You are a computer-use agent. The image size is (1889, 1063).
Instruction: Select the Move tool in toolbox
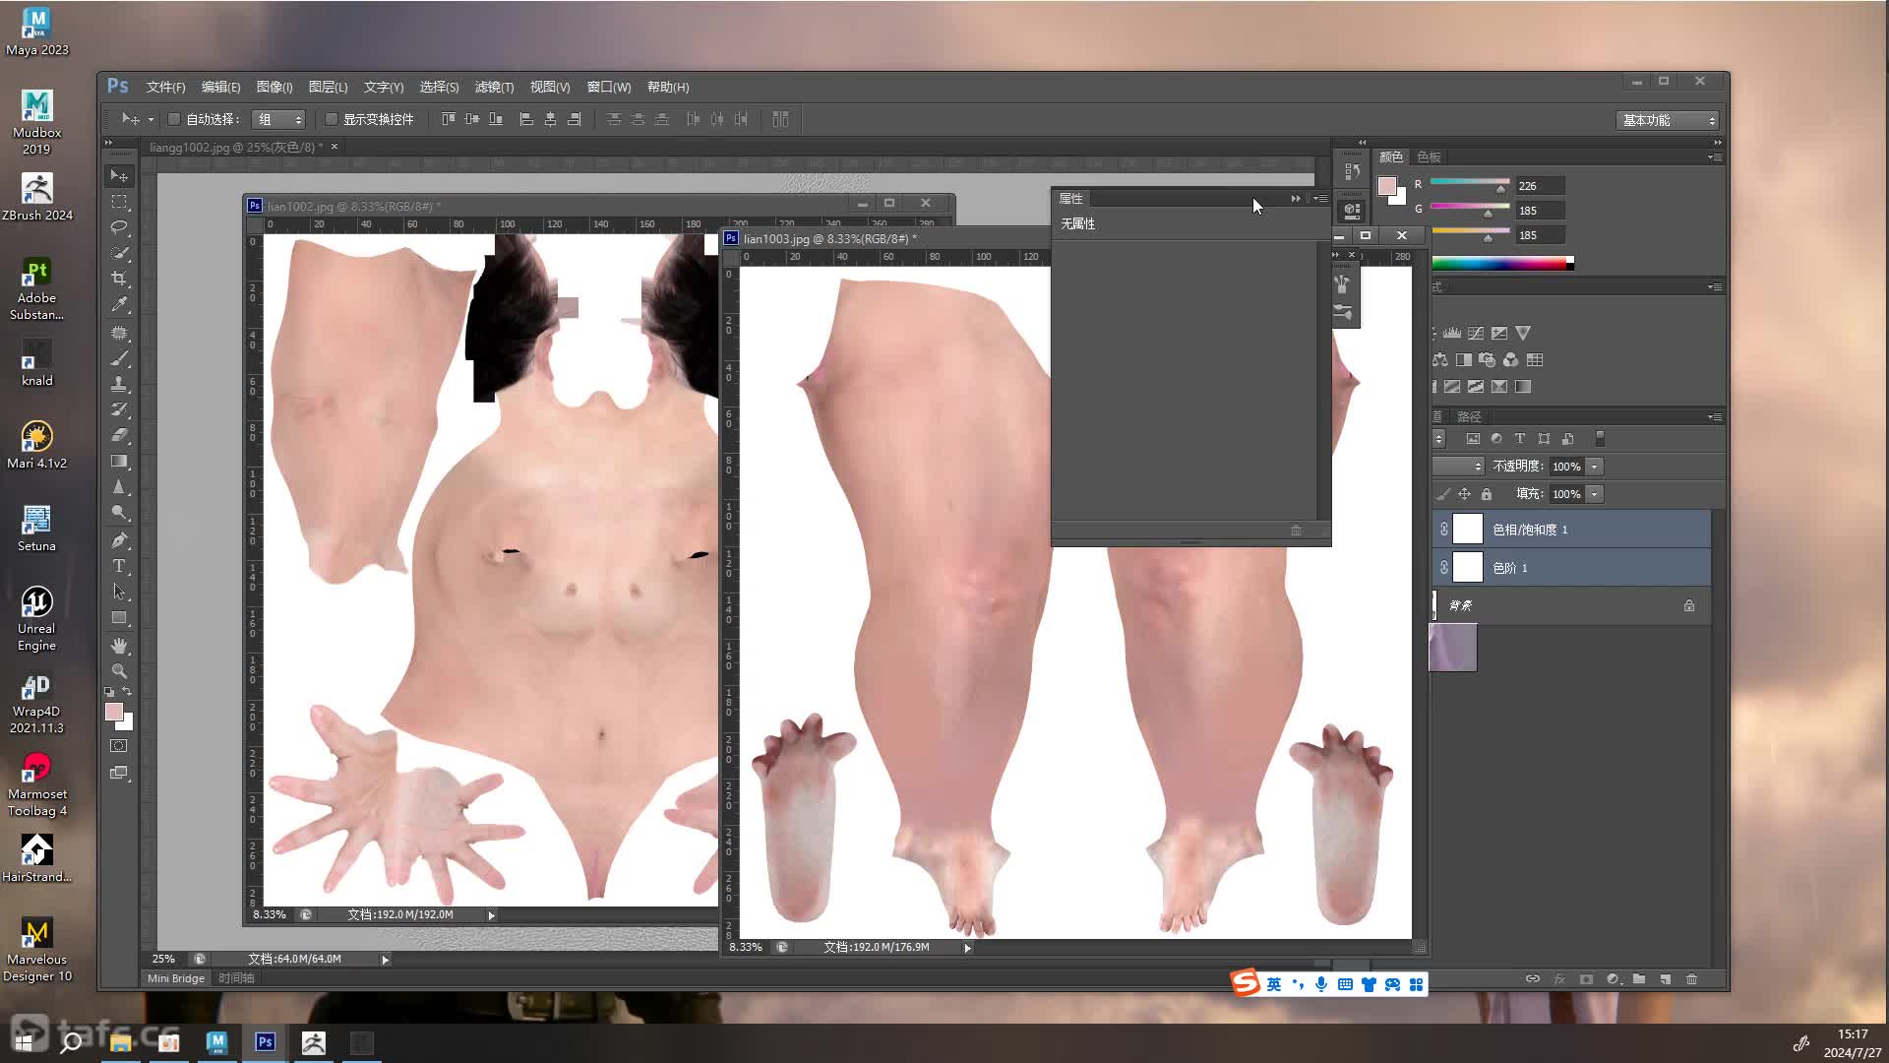pos(119,175)
